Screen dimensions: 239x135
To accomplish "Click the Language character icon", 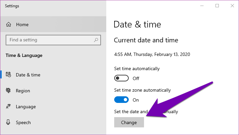I will (9, 107).
